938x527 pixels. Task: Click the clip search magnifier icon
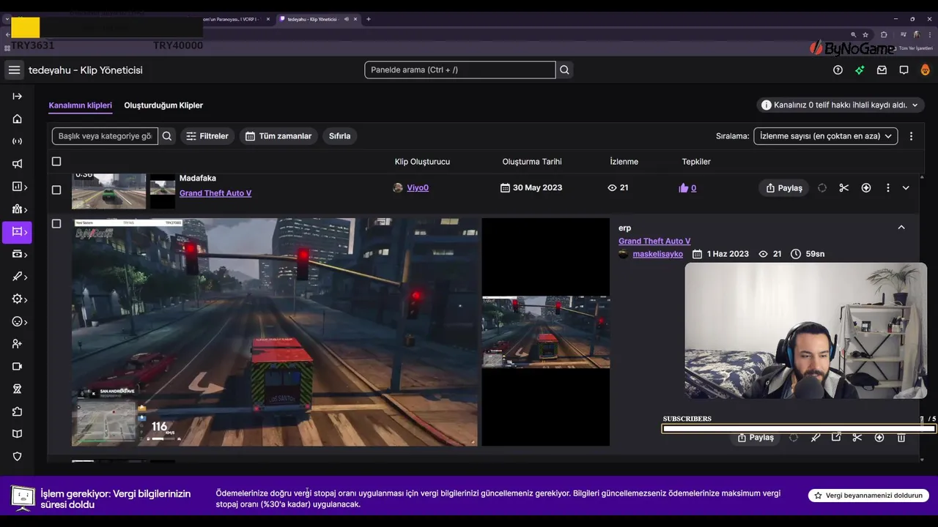tap(167, 136)
